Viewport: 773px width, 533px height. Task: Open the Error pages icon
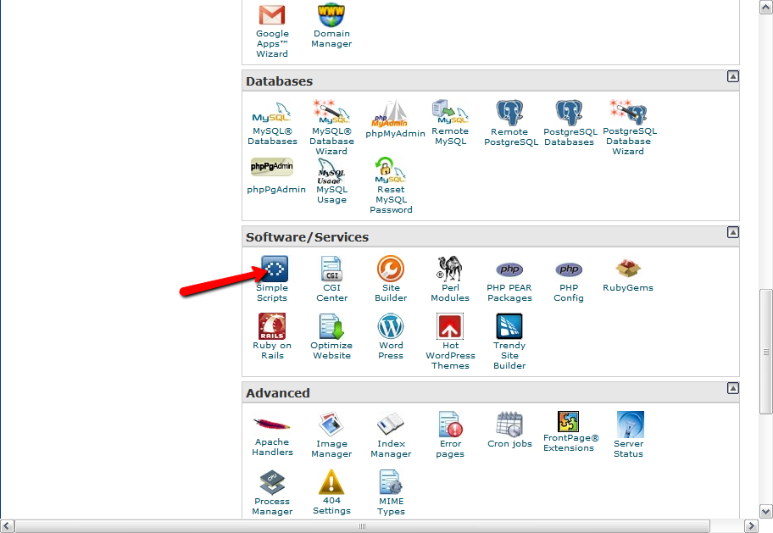450,425
